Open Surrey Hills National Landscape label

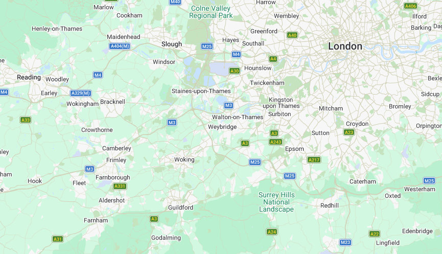tap(276, 202)
